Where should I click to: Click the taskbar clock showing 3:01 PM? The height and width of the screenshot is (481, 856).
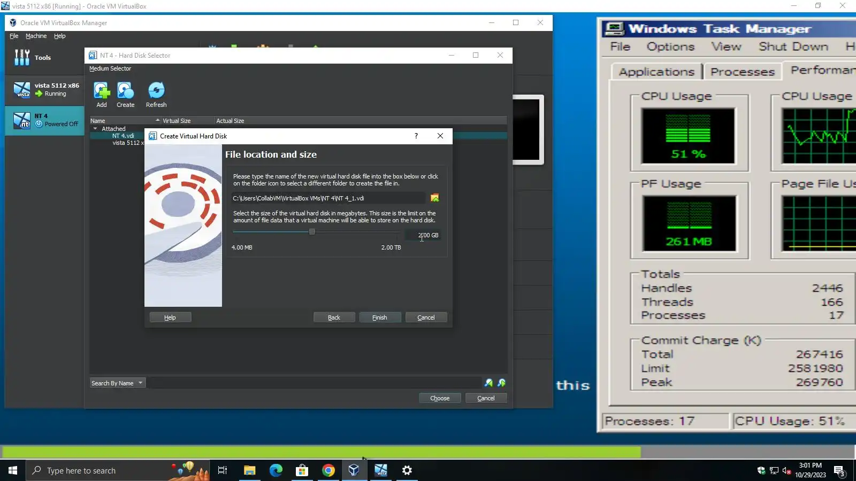pyautogui.click(x=810, y=470)
